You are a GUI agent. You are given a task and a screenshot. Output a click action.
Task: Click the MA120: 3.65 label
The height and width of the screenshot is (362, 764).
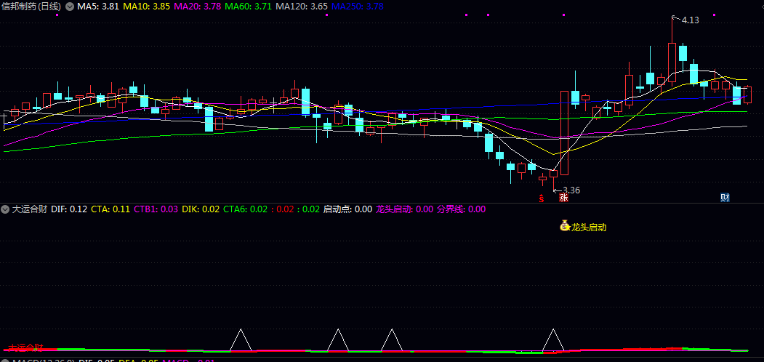[x=302, y=7]
